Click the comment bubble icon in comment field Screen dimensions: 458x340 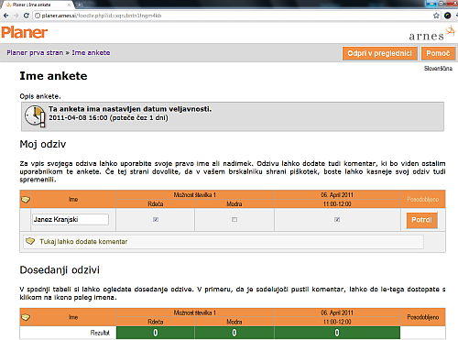(x=30, y=241)
